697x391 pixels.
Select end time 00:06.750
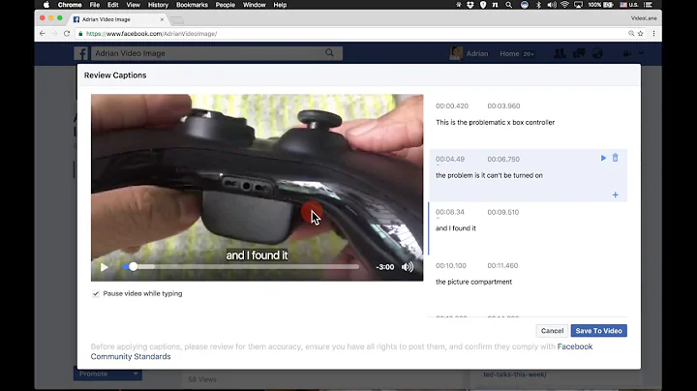[503, 159]
